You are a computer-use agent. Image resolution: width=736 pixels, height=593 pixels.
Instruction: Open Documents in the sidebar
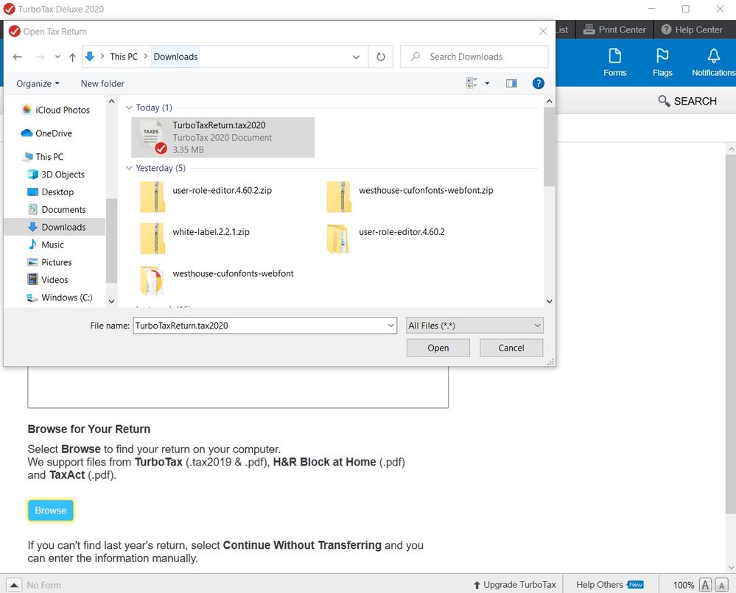click(56, 209)
